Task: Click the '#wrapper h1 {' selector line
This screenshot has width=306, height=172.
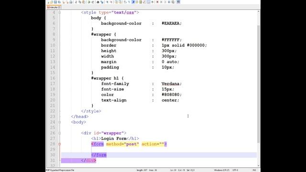Action: 107,78
